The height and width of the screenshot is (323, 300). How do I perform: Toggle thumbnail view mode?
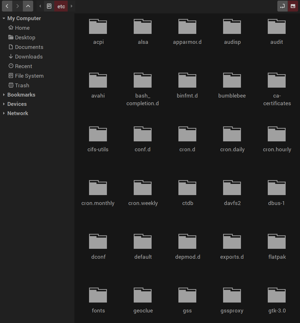pos(293,6)
